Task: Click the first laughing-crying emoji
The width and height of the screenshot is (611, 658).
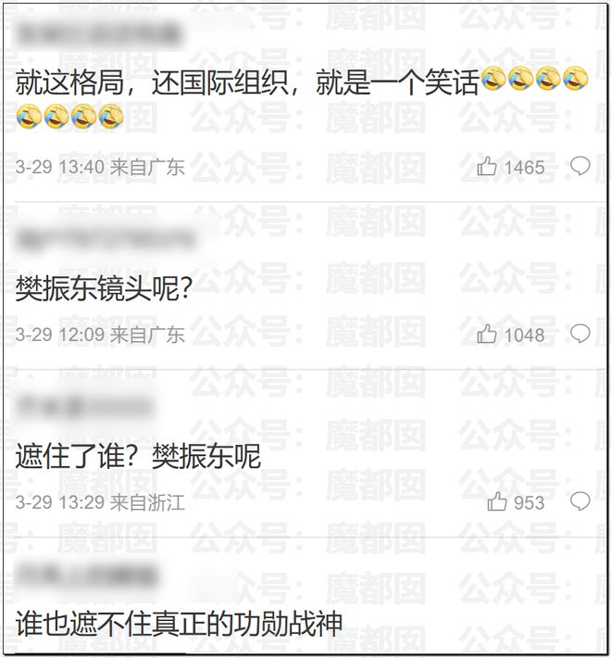Action: pyautogui.click(x=493, y=79)
